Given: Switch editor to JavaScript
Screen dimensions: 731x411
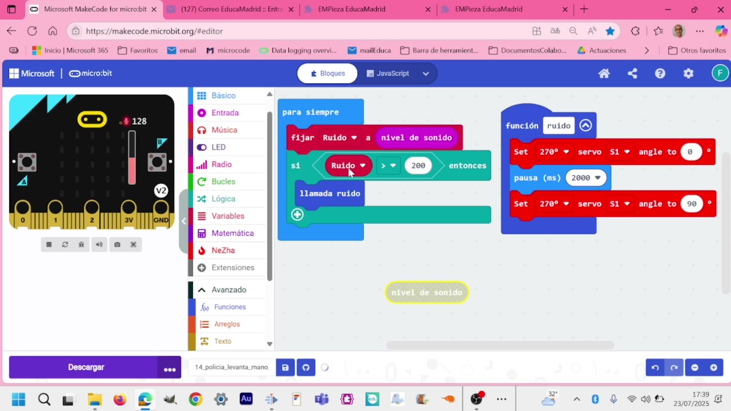Looking at the screenshot, I should 388,73.
